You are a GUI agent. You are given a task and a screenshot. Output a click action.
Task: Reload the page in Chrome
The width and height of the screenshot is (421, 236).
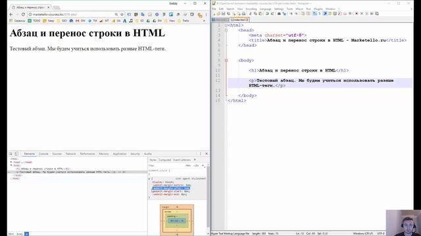point(23,14)
